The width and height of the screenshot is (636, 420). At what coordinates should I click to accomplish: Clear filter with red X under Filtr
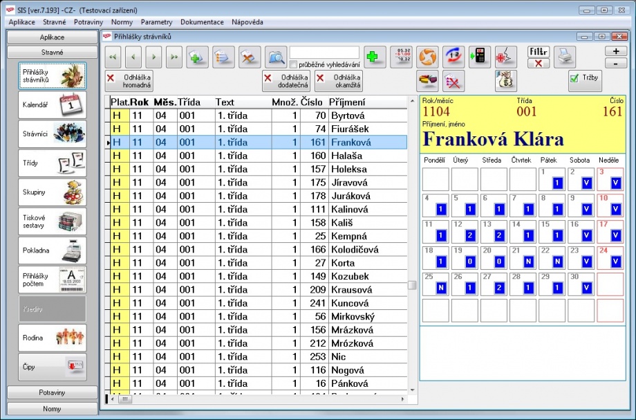coord(539,63)
